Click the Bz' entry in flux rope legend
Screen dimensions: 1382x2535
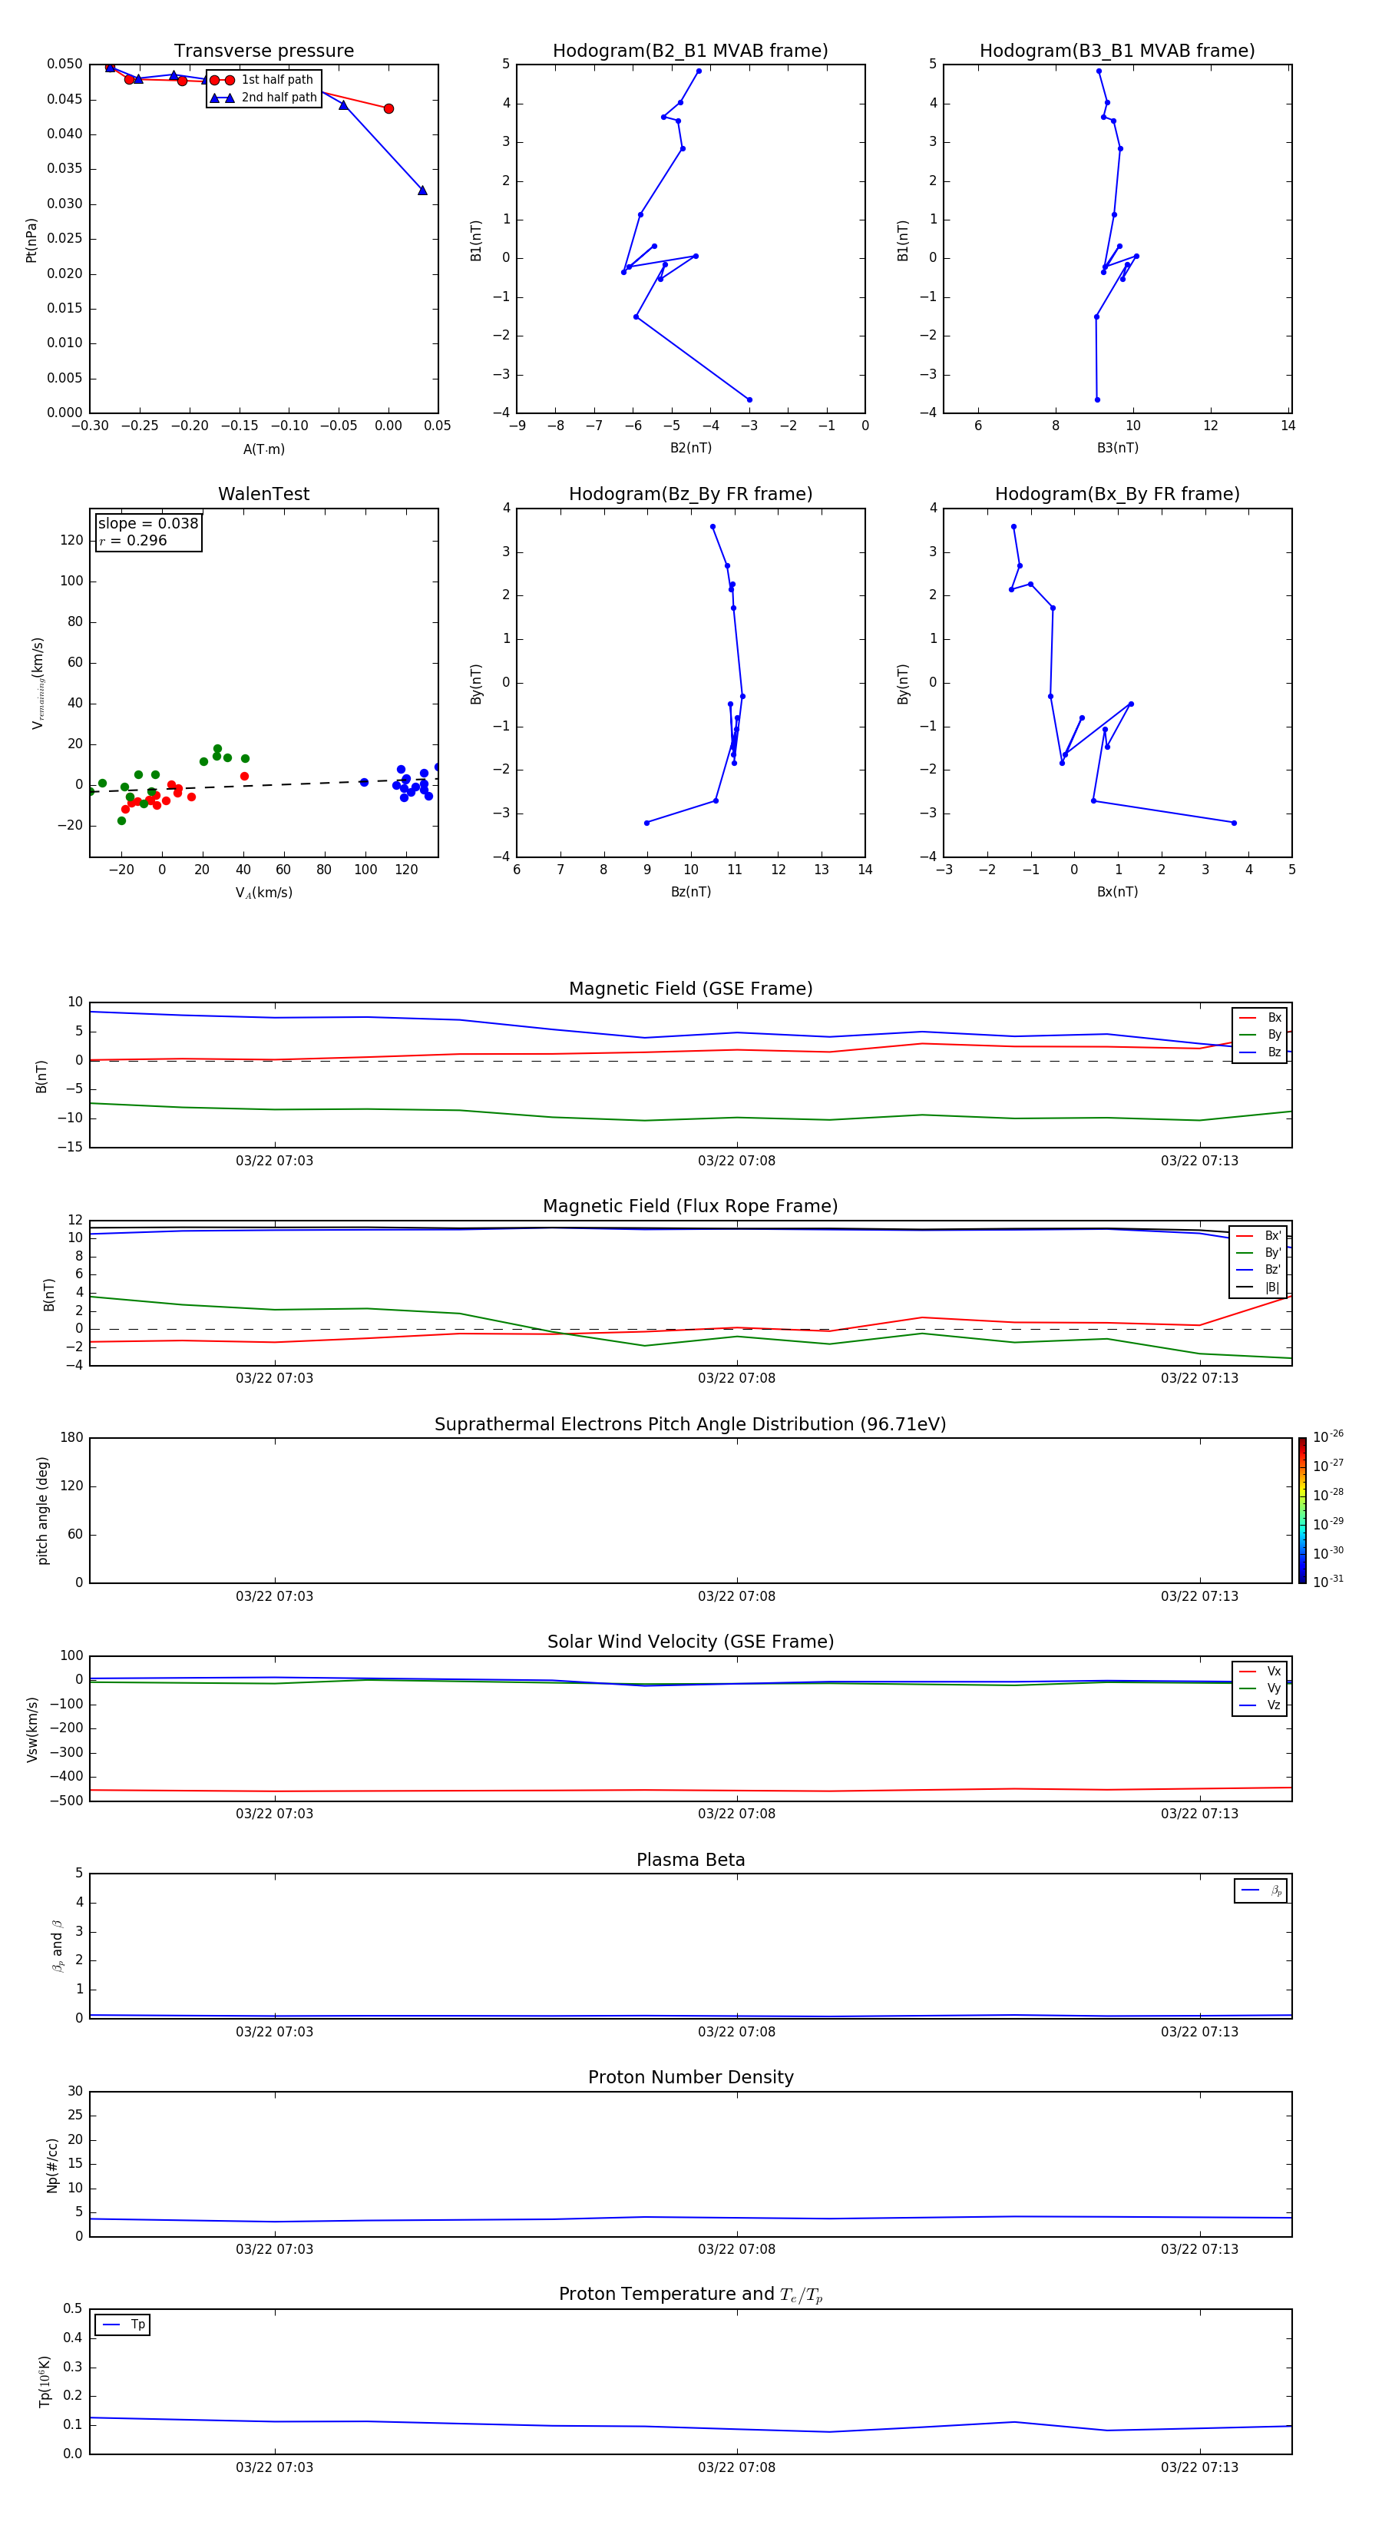(1258, 1270)
